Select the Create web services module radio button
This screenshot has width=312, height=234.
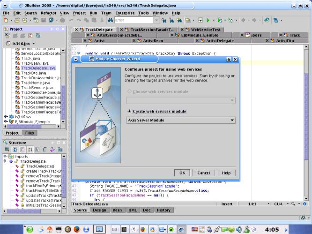pyautogui.click(x=130, y=111)
